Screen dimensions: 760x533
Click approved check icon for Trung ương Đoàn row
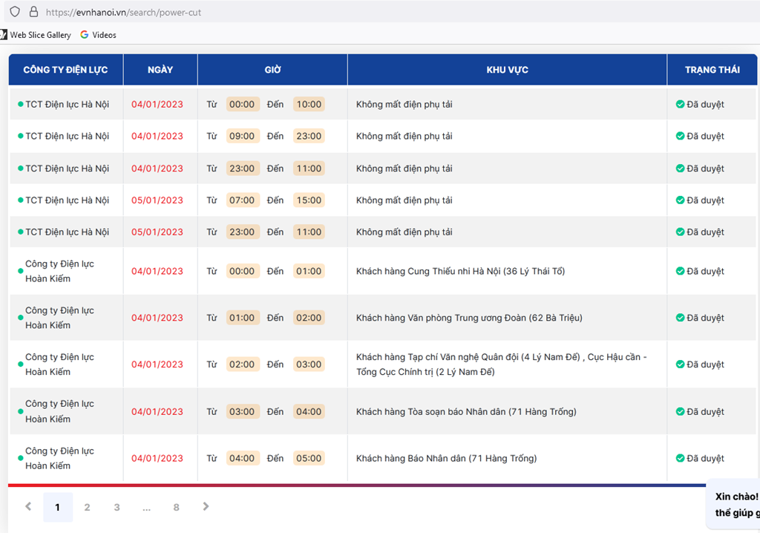pos(680,318)
